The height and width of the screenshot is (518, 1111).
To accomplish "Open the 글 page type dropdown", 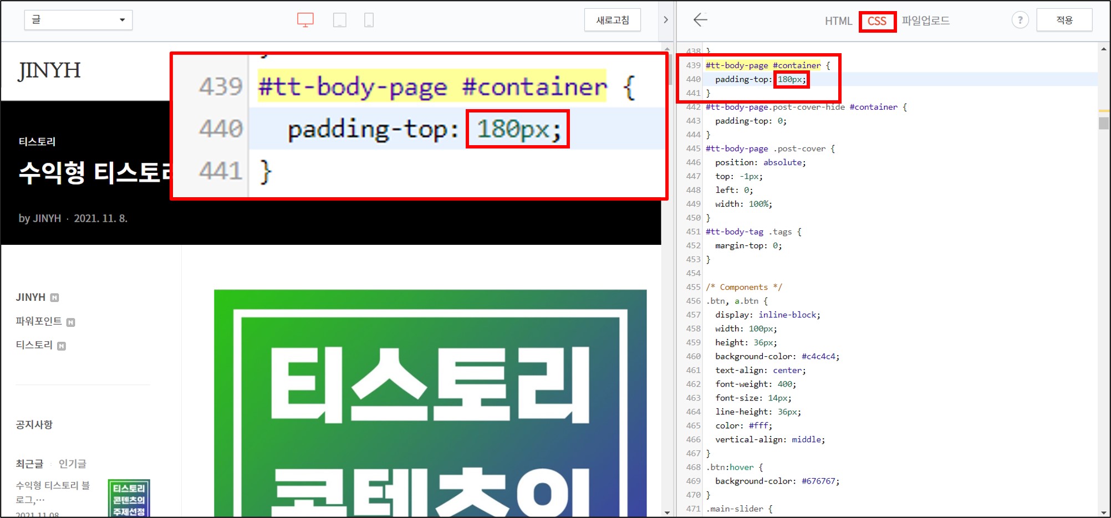I will pos(78,20).
